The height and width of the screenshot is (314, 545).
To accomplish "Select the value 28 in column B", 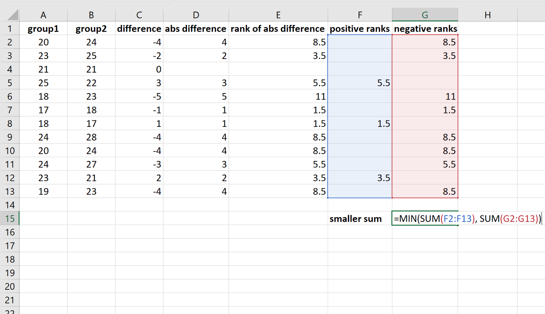I will [x=91, y=137].
